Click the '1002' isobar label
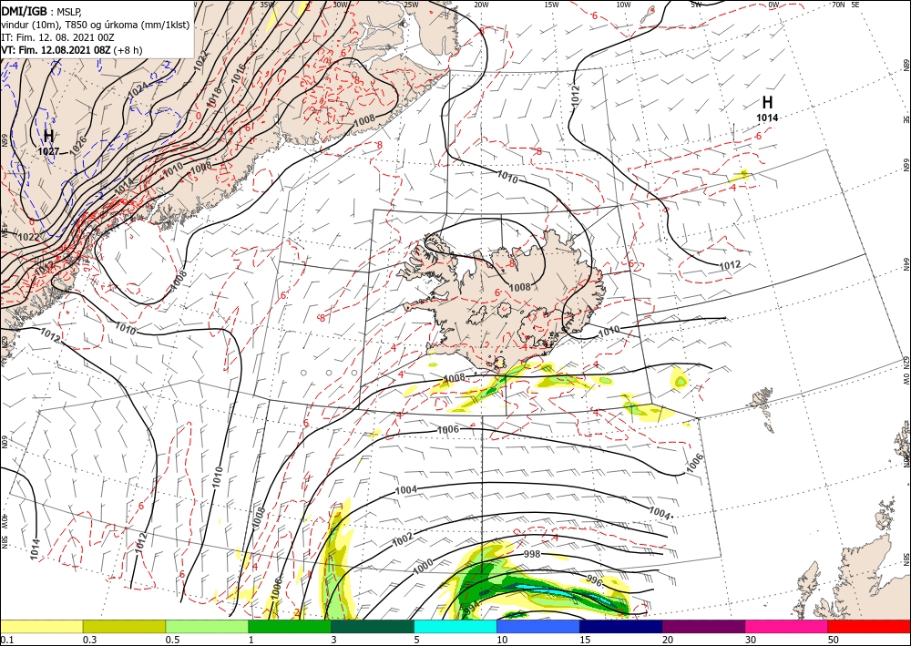 [x=403, y=538]
